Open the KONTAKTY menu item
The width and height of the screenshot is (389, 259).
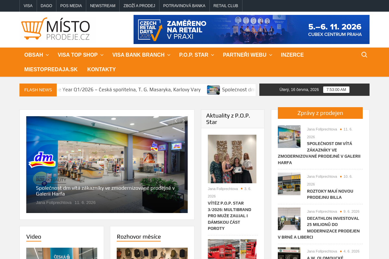tap(101, 70)
